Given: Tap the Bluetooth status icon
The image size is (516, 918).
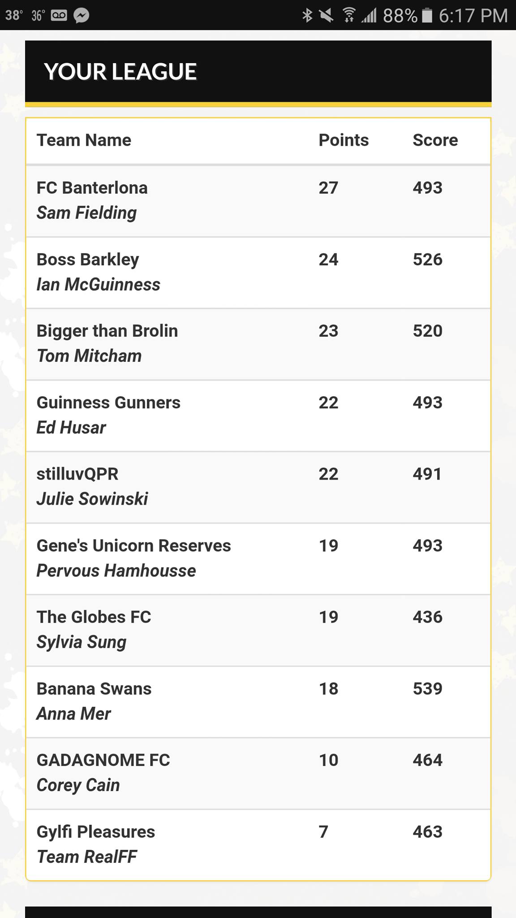Looking at the screenshot, I should tap(307, 16).
